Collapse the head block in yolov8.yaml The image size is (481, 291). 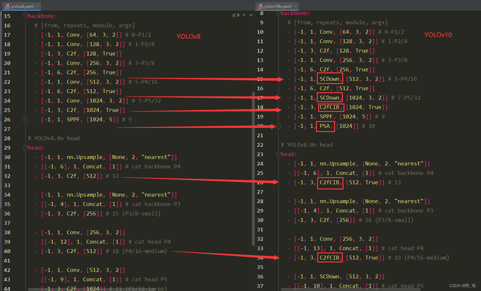[25, 148]
